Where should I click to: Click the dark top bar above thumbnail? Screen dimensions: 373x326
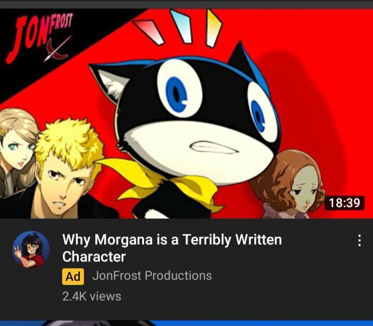[x=187, y=4]
